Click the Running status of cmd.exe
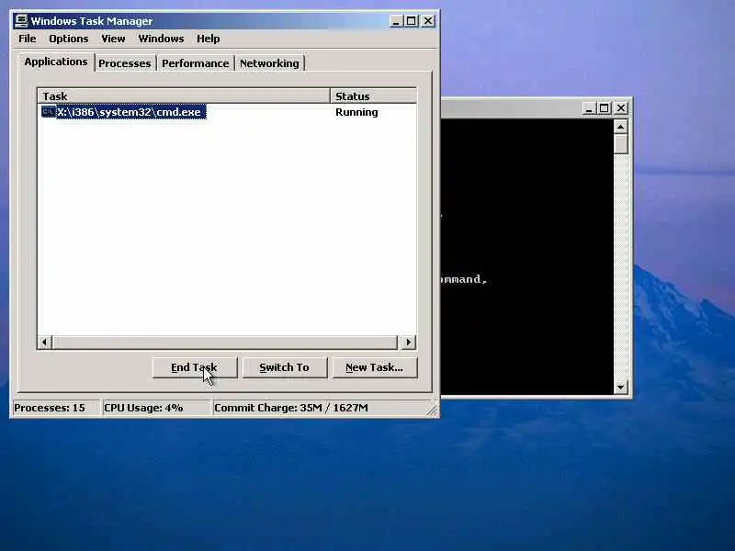The image size is (735, 551). (356, 112)
